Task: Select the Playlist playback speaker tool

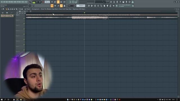Action: 22,9
